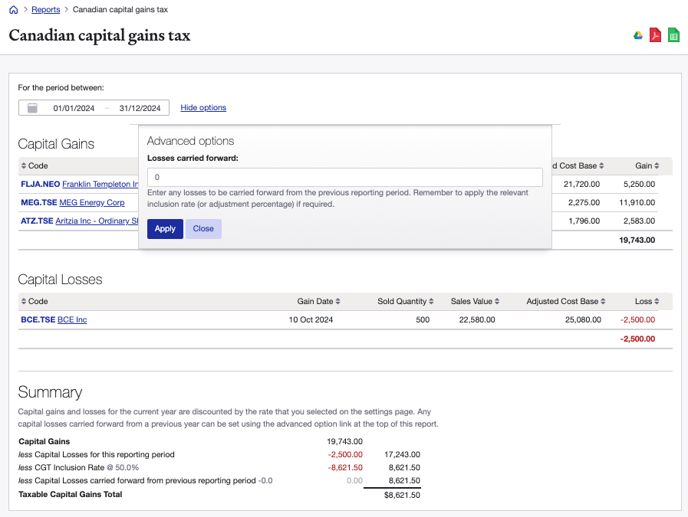The image size is (688, 517).
Task: Apply the losses carried forward value
Action: (165, 229)
